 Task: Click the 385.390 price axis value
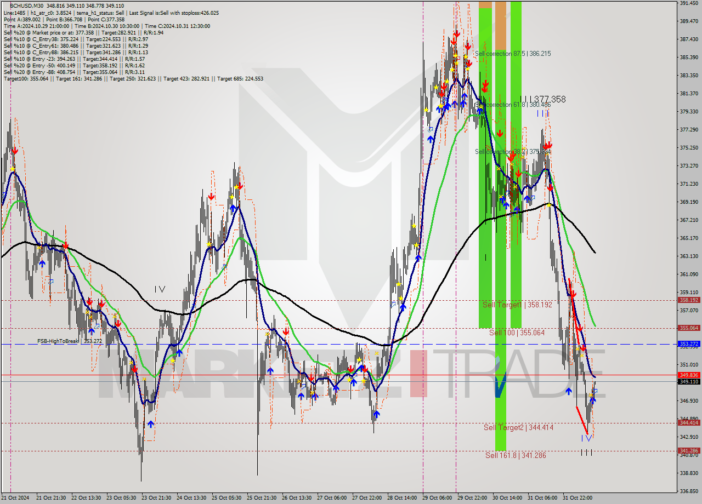point(689,58)
